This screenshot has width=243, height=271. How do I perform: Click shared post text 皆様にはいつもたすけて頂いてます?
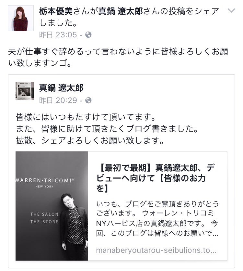point(86,117)
